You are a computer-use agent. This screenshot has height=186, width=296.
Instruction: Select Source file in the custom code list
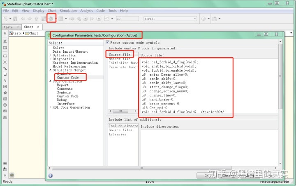click(120, 55)
